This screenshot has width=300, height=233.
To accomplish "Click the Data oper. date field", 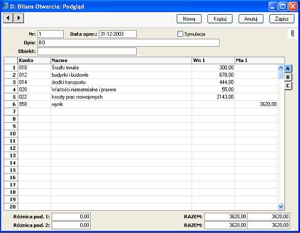I will point(118,34).
